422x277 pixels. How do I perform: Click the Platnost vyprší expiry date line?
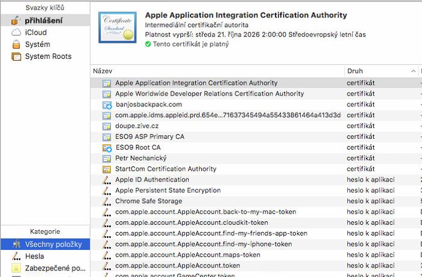pyautogui.click(x=256, y=35)
